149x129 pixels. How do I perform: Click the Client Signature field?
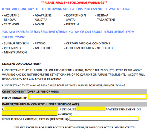click(88, 97)
